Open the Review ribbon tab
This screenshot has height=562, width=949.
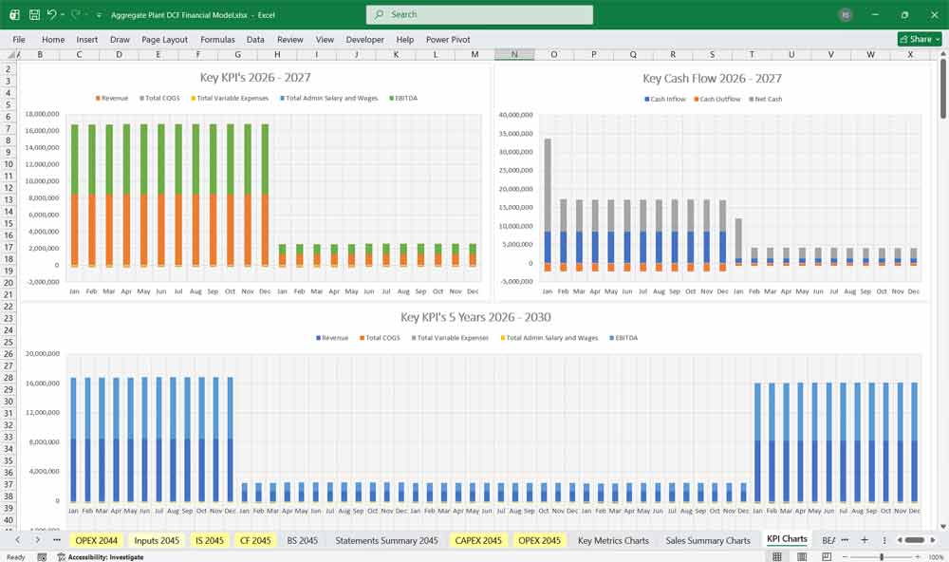click(289, 39)
